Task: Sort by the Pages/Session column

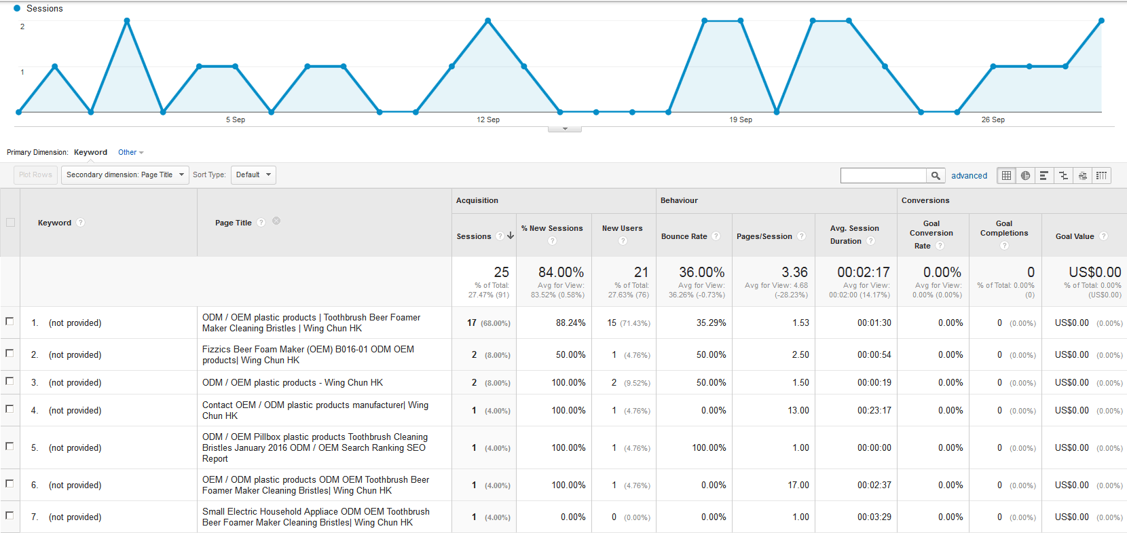Action: pyautogui.click(x=764, y=236)
